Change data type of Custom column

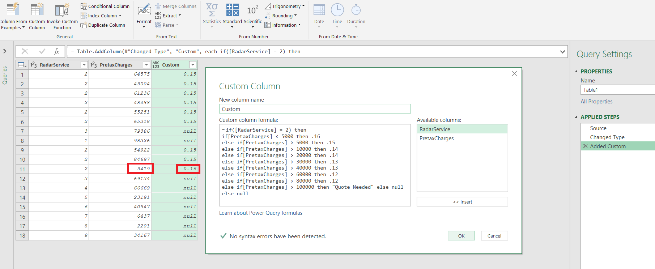coord(156,65)
